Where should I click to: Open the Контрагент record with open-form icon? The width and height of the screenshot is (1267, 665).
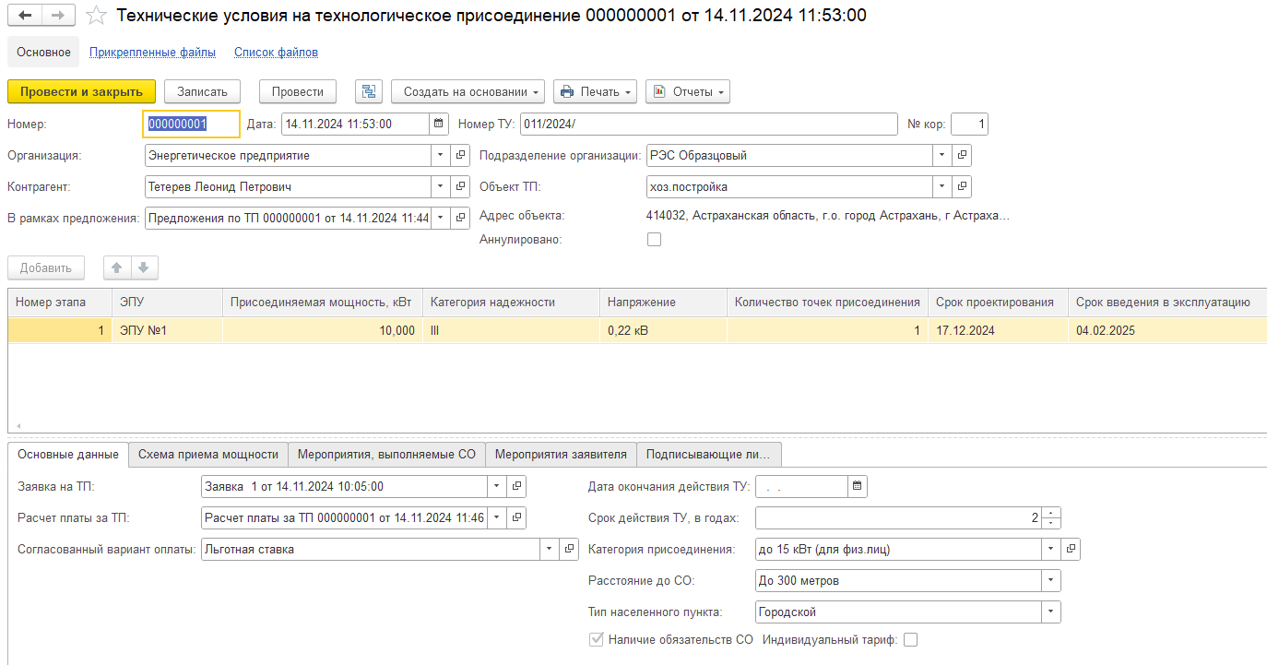(460, 187)
